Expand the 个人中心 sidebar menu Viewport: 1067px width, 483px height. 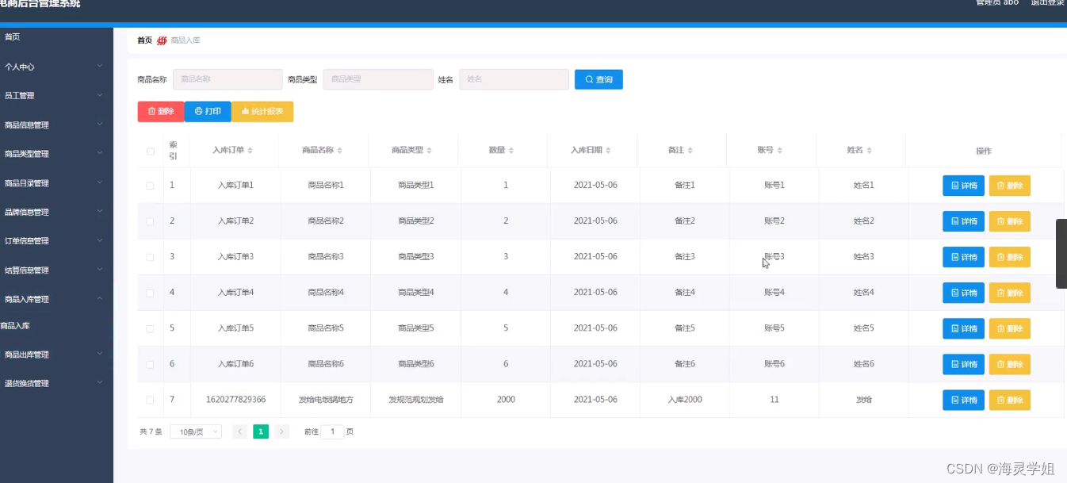point(56,67)
